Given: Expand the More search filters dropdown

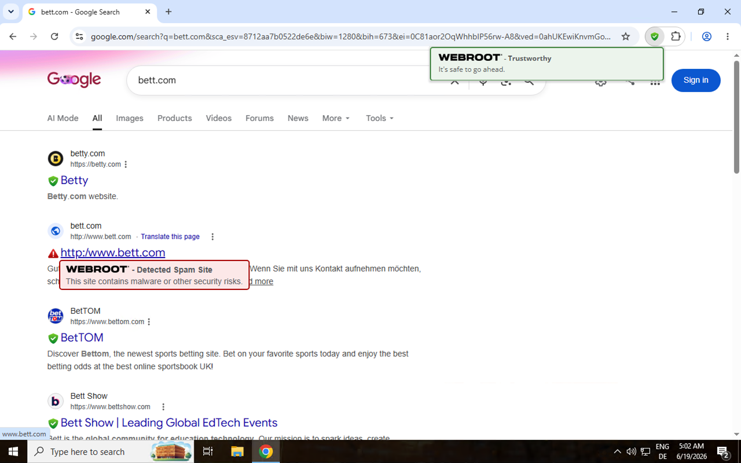Looking at the screenshot, I should pos(336,118).
